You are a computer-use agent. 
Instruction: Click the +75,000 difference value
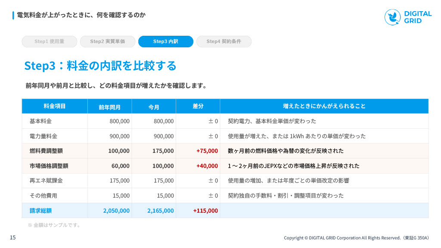click(207, 151)
